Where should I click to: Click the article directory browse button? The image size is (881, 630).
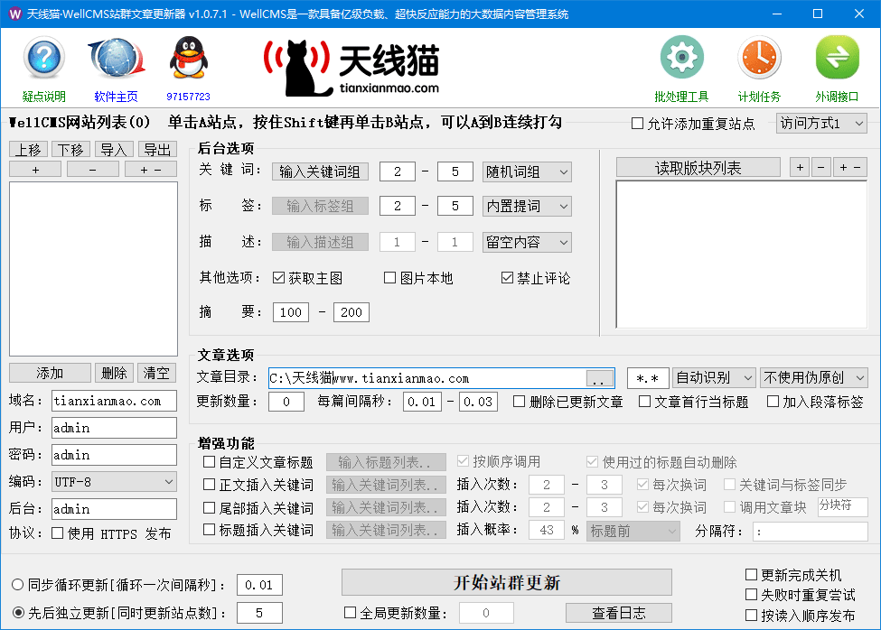(x=599, y=379)
